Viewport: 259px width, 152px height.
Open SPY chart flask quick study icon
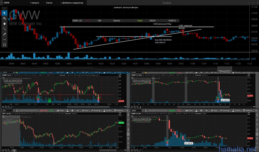point(67,111)
